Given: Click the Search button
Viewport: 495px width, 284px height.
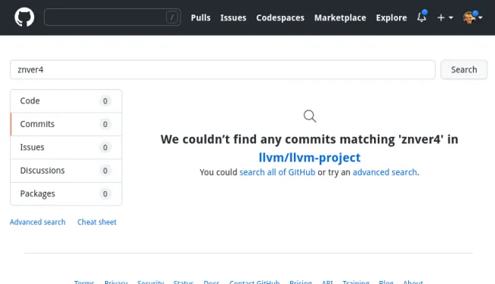Looking at the screenshot, I should [x=464, y=70].
